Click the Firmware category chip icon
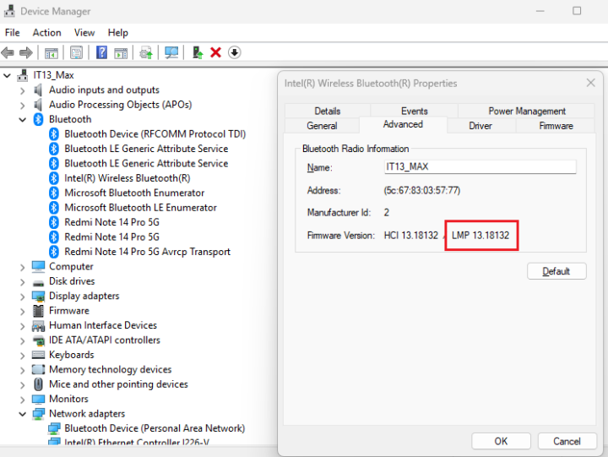Image resolution: width=608 pixels, height=457 pixels. pos(38,311)
